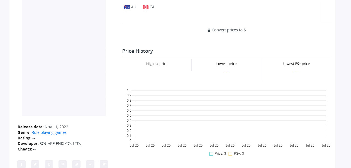Viewport: 351px width, 168px height.
Task: Click the Australian flag icon
Action: tap(127, 7)
